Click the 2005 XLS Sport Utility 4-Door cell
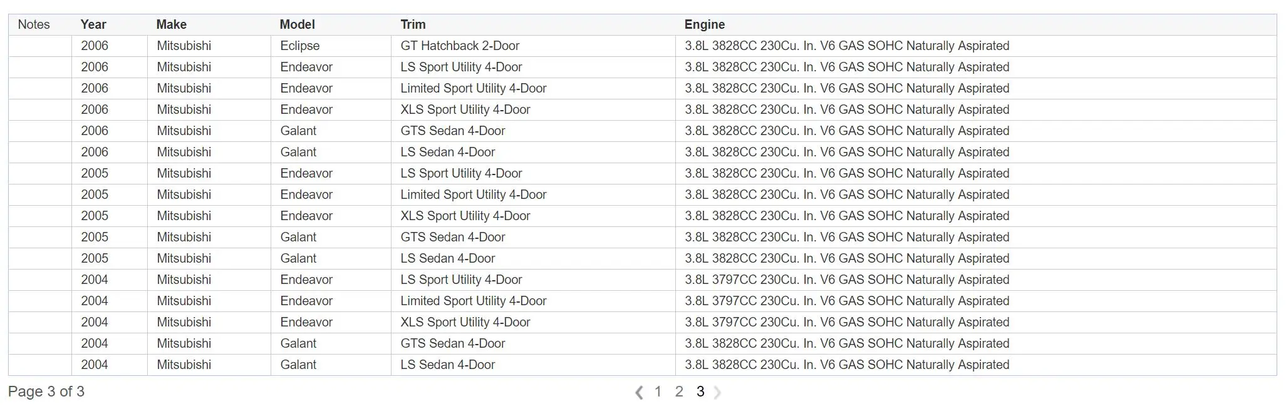This screenshot has width=1286, height=409. pos(533,216)
